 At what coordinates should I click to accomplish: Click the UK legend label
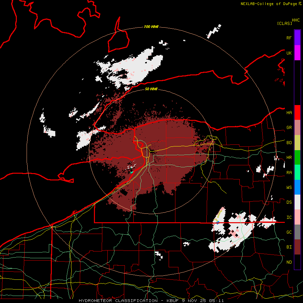pyautogui.click(x=289, y=53)
